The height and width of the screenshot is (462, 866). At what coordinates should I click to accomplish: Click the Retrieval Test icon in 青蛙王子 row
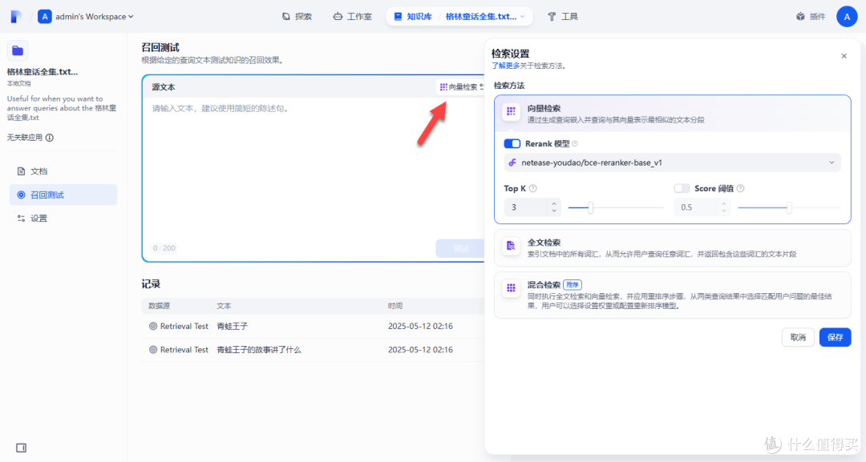click(x=153, y=327)
